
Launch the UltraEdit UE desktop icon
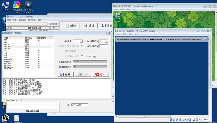click(x=5, y=118)
